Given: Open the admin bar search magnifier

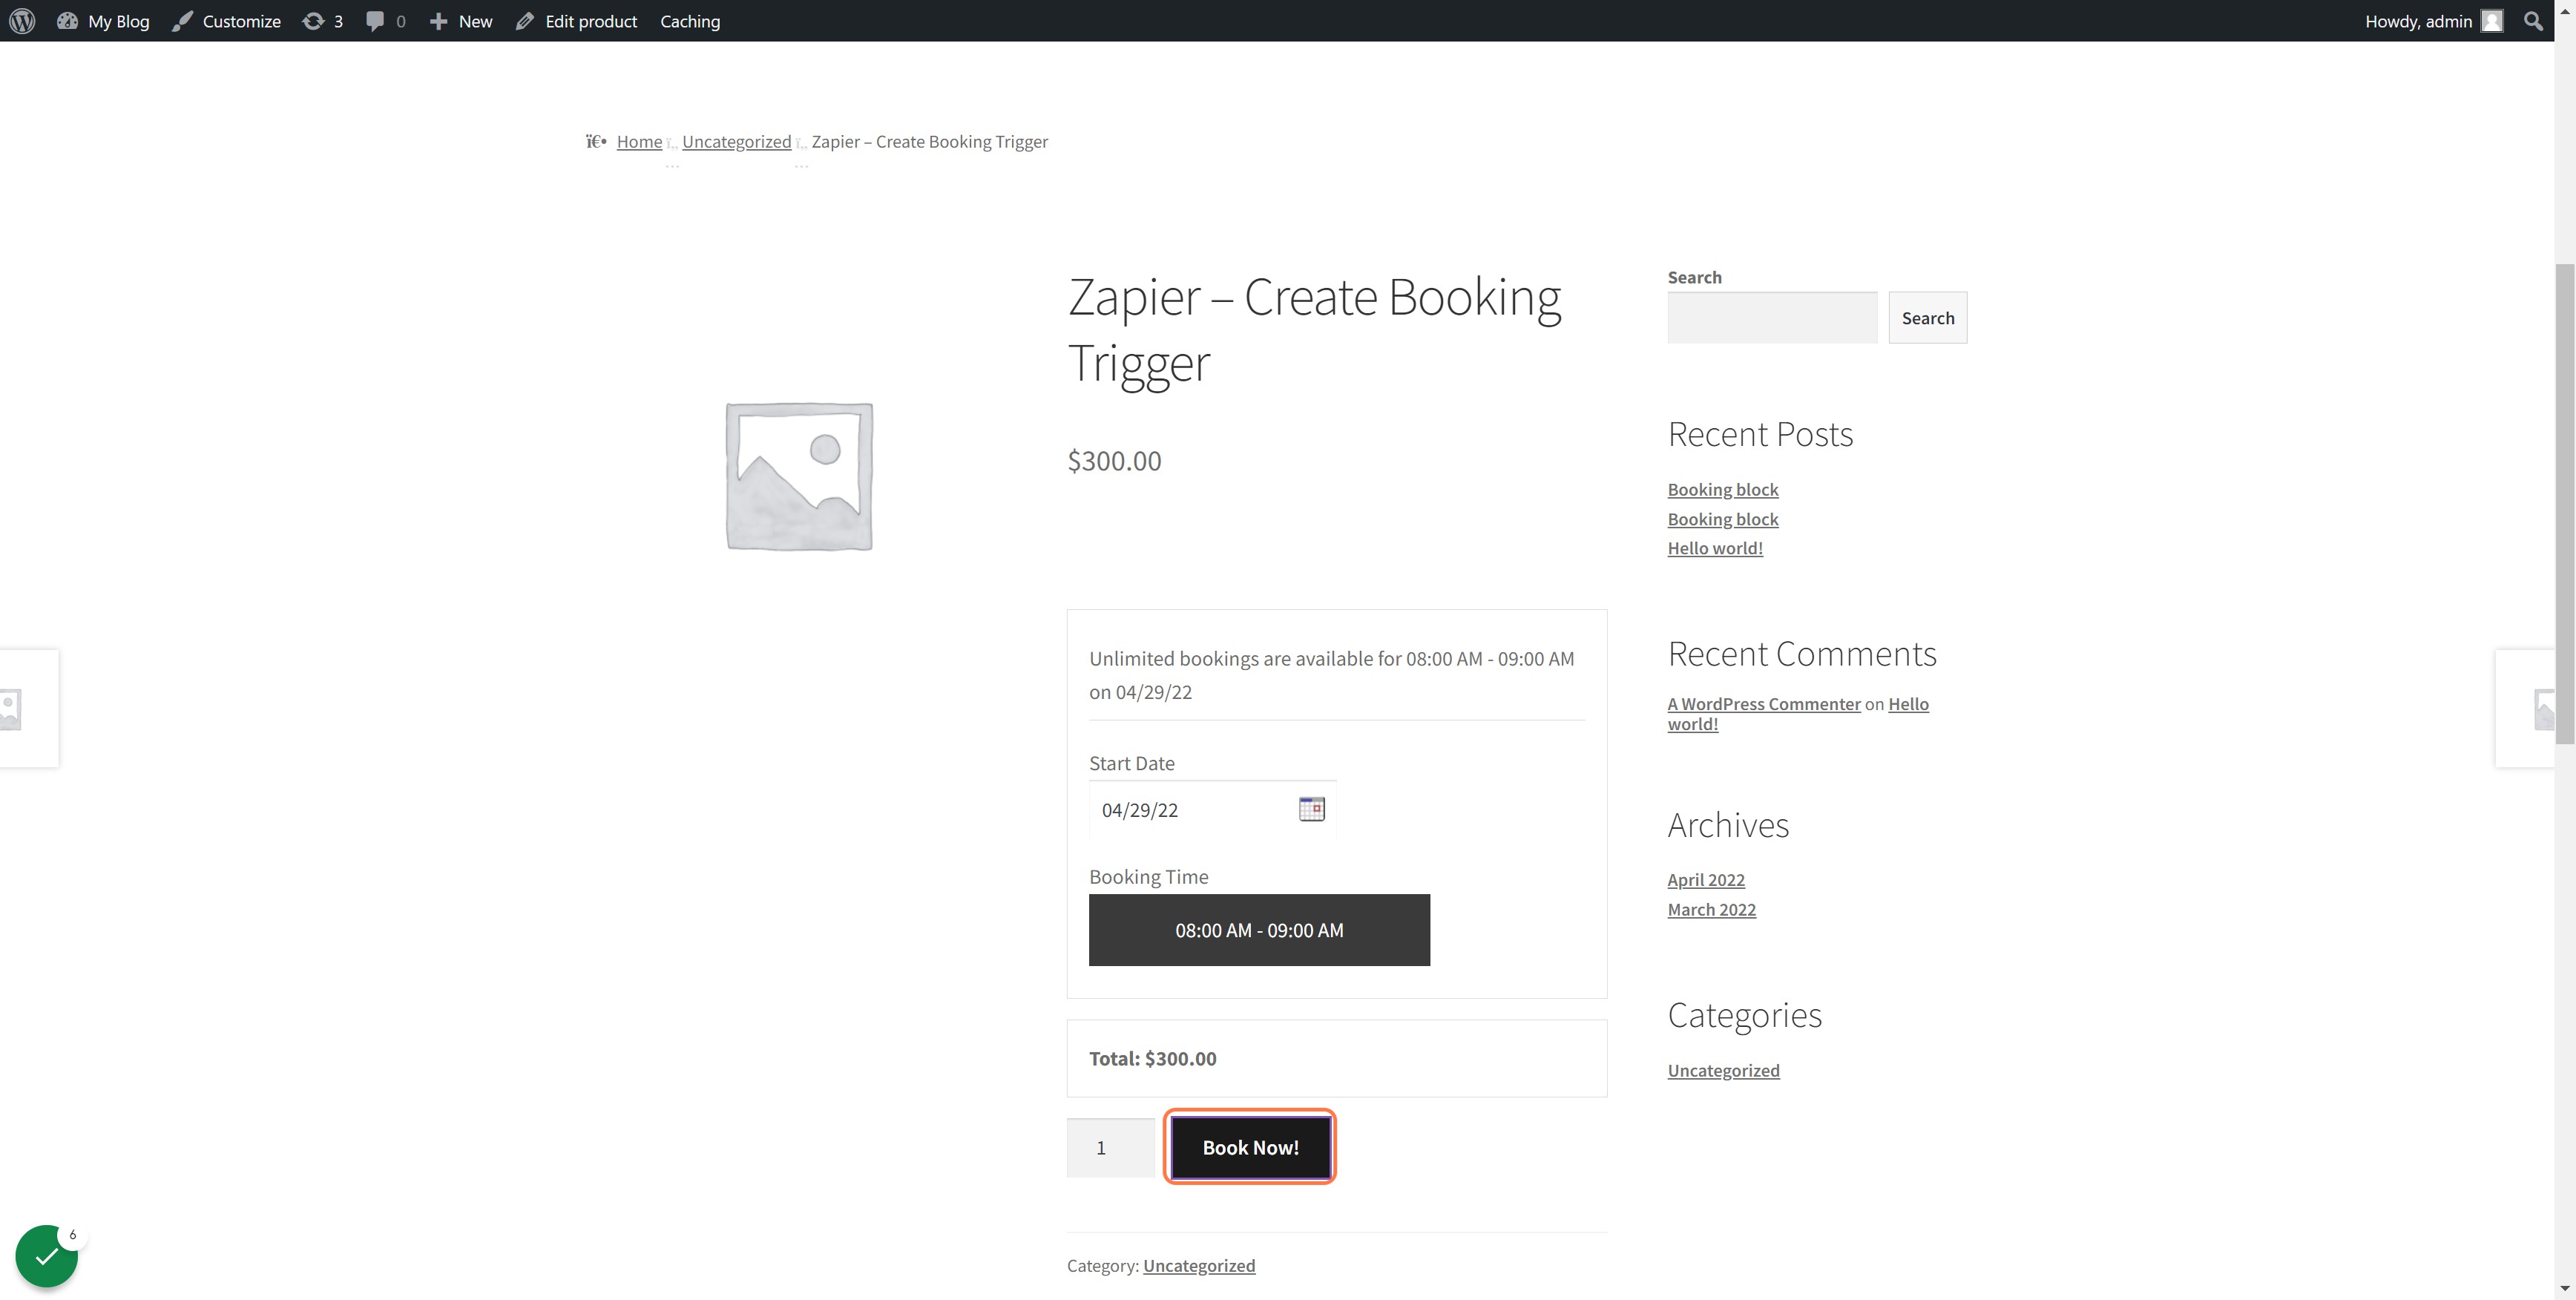Looking at the screenshot, I should (2533, 21).
